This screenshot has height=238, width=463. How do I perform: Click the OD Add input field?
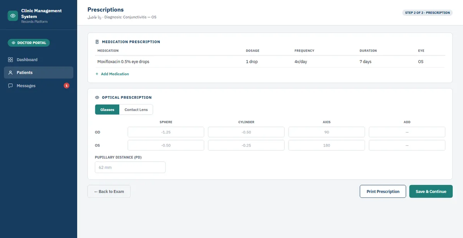[x=407, y=132]
